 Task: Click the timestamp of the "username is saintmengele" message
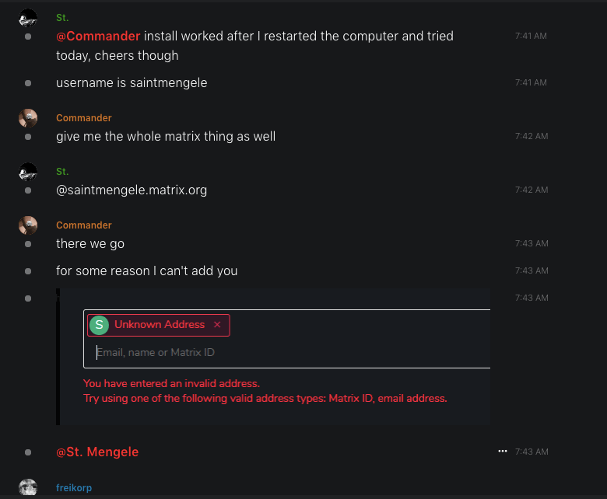(531, 82)
